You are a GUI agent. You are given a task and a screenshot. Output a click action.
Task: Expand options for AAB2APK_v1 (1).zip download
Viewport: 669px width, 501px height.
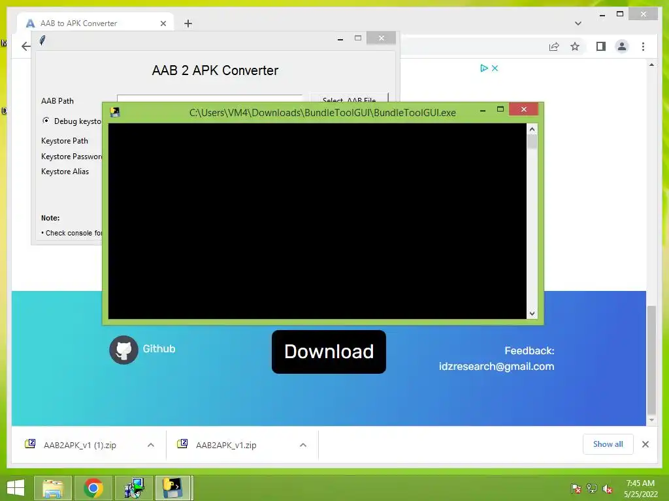[151, 445]
